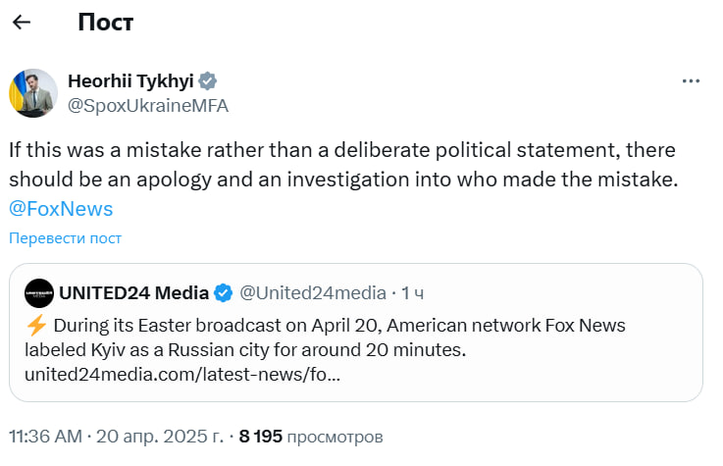Image resolution: width=723 pixels, height=466 pixels.
Task: Click the 8 195 просмотров view count
Action: click(310, 436)
